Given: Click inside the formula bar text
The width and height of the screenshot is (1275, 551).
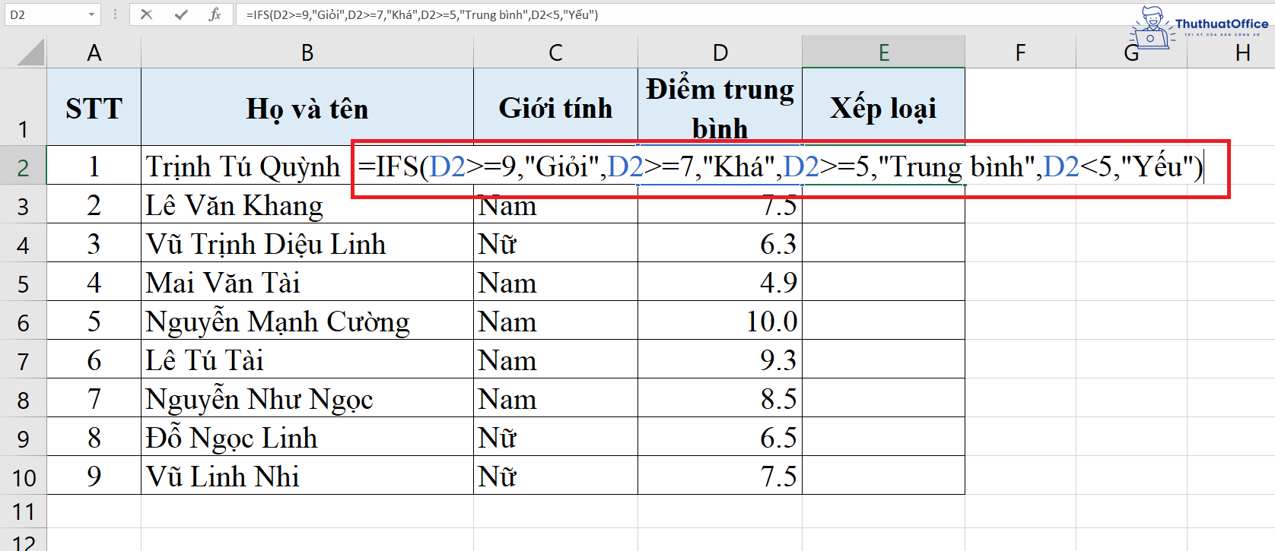Looking at the screenshot, I should [422, 14].
